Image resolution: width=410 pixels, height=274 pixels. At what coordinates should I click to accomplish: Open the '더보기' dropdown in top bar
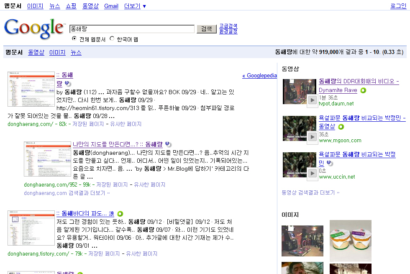click(x=135, y=6)
